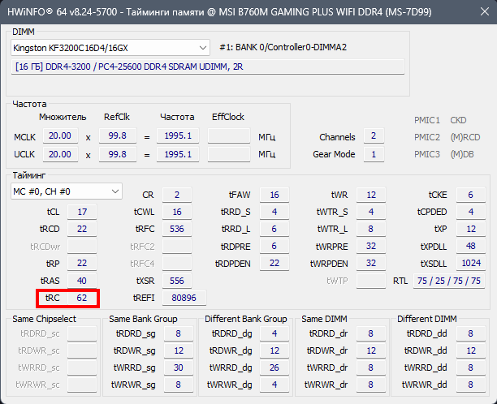Image resolution: width=497 pixels, height=404 pixels.
Task: Click the tWRPDEN value 32
Action: point(371,263)
